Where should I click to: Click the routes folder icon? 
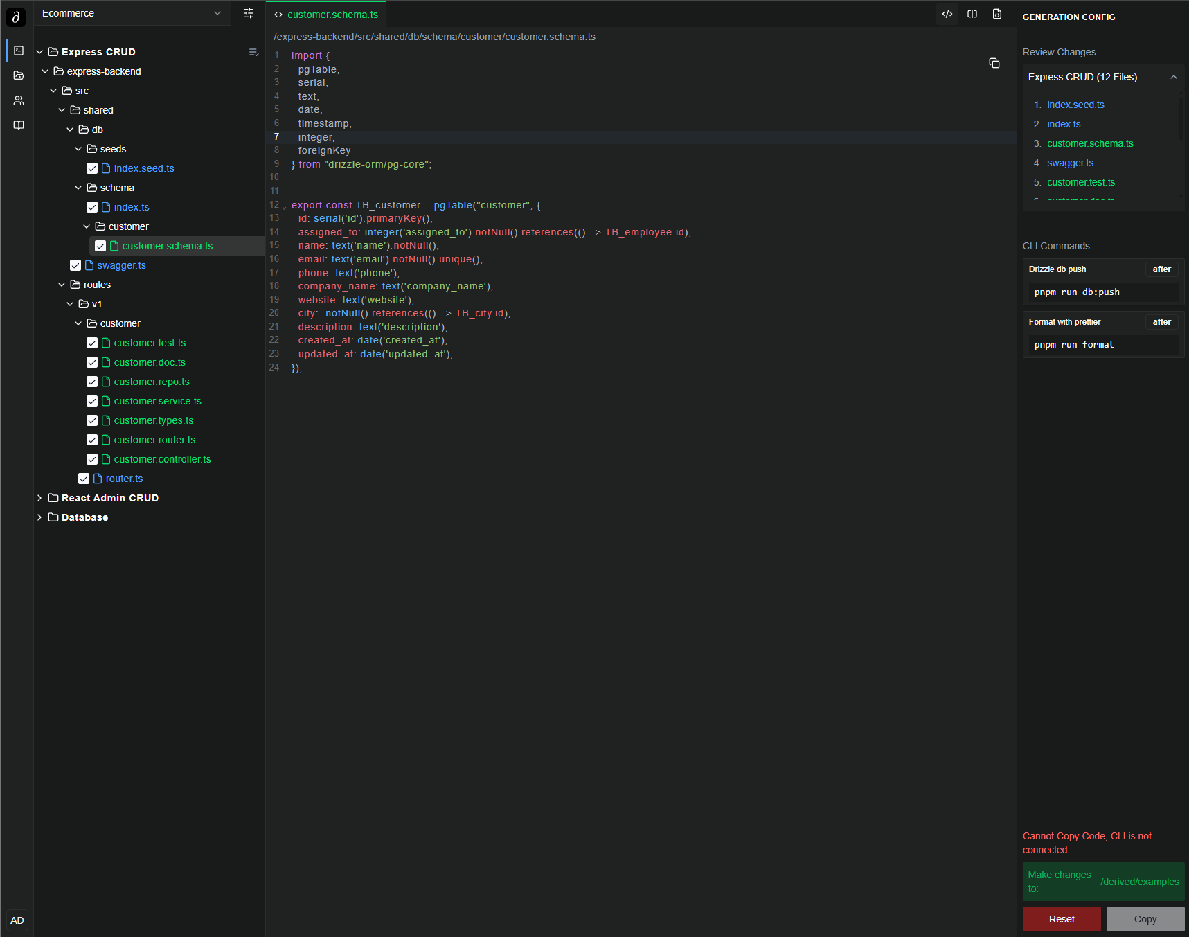[x=75, y=285]
